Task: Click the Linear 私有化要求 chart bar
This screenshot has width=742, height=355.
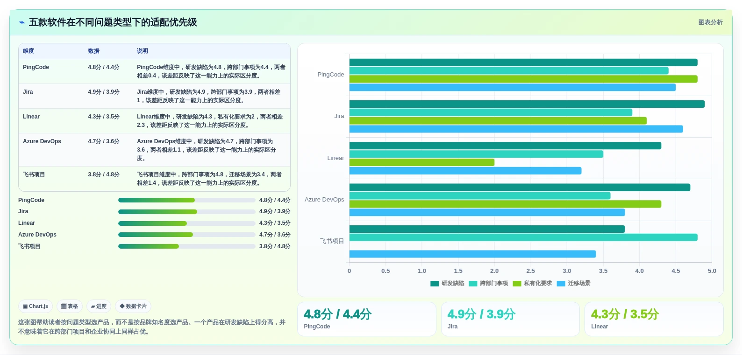Action: tap(422, 162)
